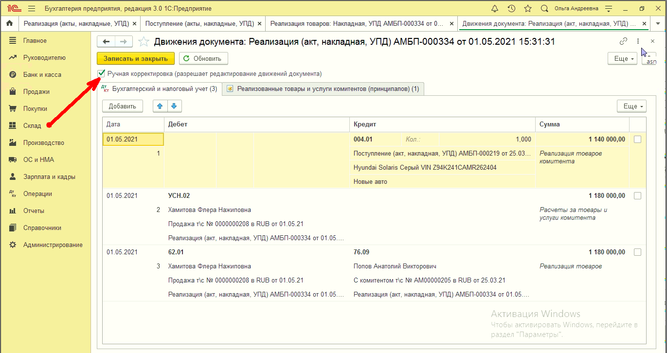Open the notifications bell
Image resolution: width=667 pixels, height=353 pixels.
click(x=495, y=9)
